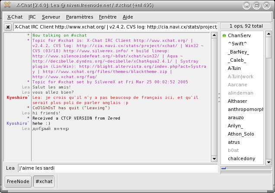Select user Arilyn_ in user list
Screen dimensions: 275x193
pyautogui.click(x=235, y=126)
